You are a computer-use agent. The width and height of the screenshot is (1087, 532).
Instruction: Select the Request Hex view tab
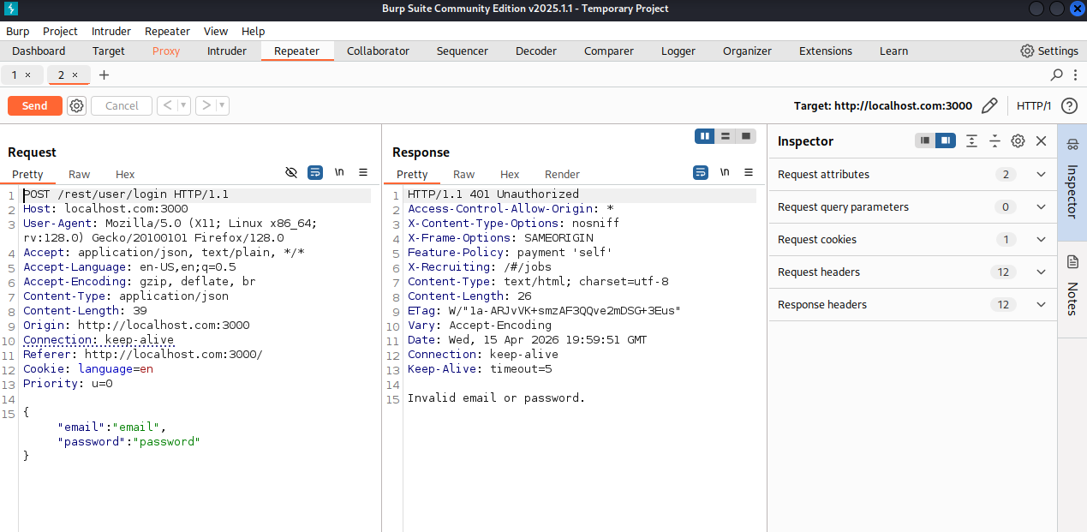[x=125, y=174]
